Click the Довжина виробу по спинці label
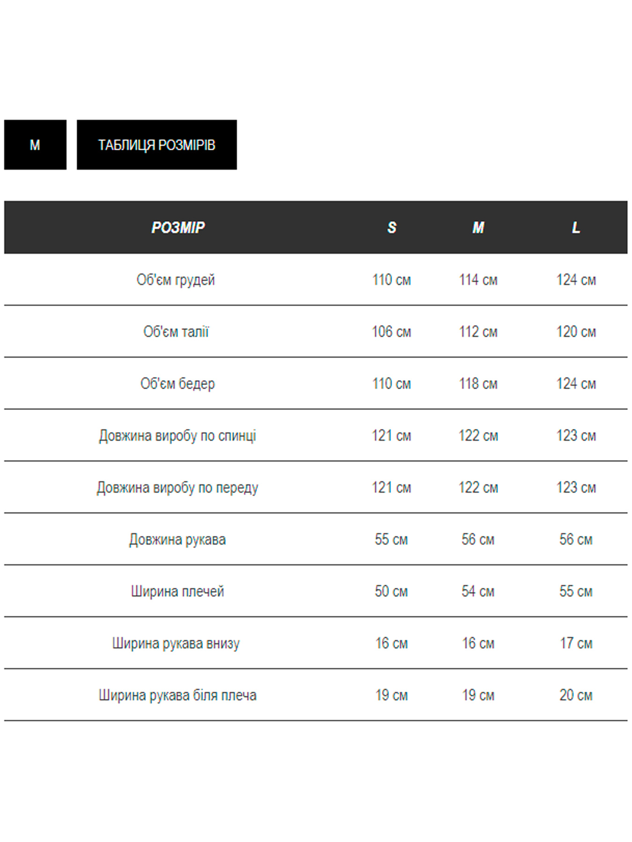Viewport: 632px width, 842px height. coord(177,436)
